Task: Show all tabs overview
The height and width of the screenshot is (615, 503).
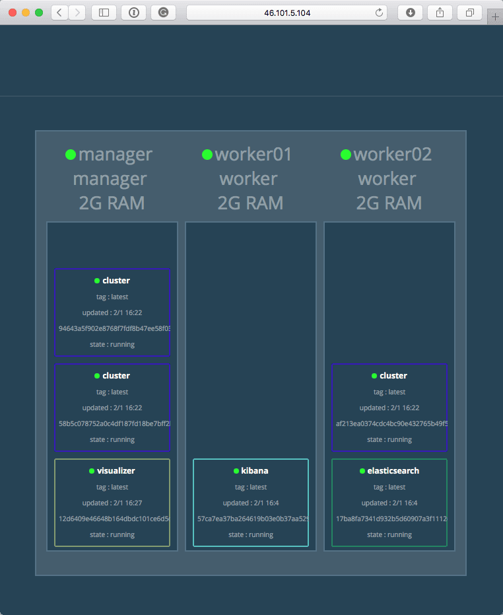Action: [x=470, y=13]
